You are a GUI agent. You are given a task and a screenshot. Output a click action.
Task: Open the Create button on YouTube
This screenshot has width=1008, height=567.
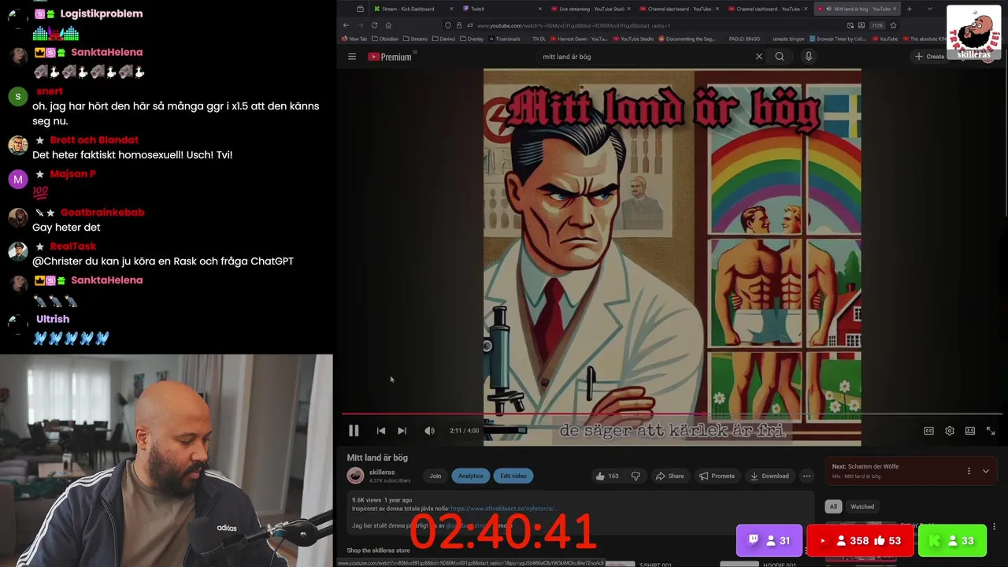(930, 57)
